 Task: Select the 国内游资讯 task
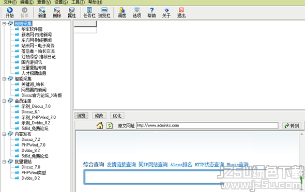pos(32,62)
